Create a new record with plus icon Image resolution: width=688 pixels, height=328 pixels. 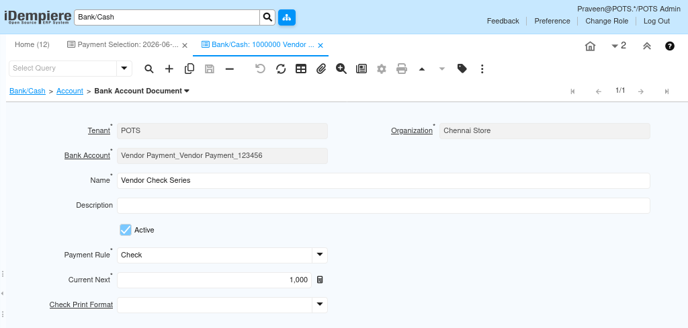[169, 69]
